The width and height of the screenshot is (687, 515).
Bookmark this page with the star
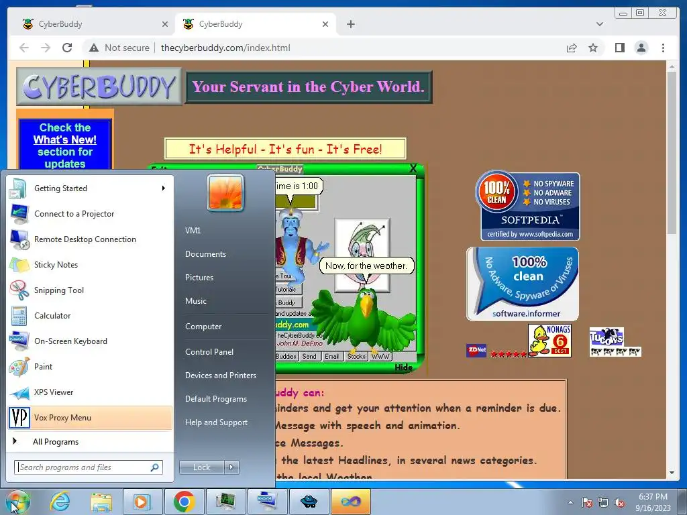(593, 48)
